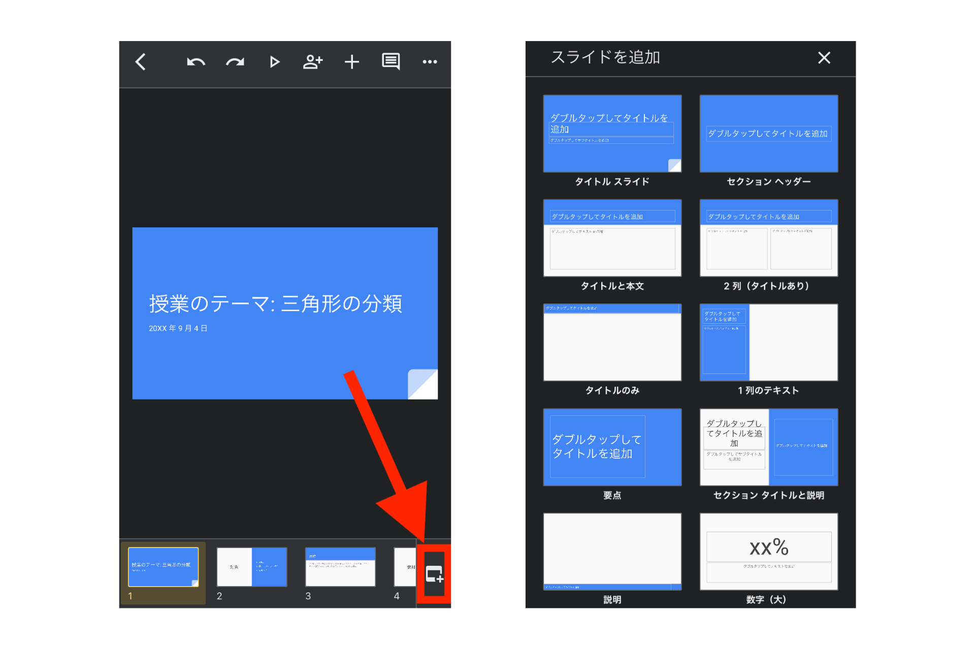Viewport: 975px width, 649px height.
Task: Redo the last action
Action: (x=235, y=62)
